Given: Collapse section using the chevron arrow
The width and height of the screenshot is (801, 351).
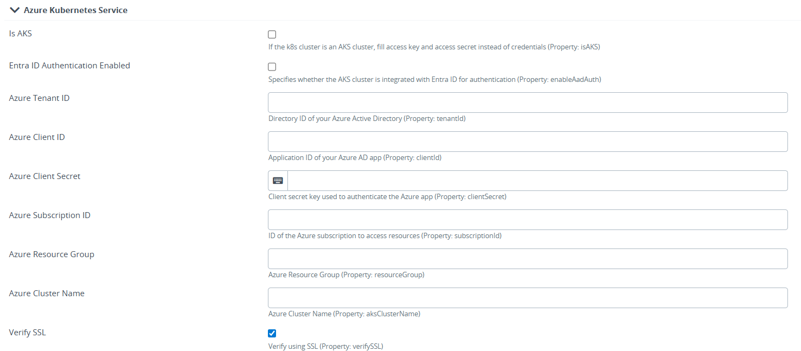Looking at the screenshot, I should point(15,10).
